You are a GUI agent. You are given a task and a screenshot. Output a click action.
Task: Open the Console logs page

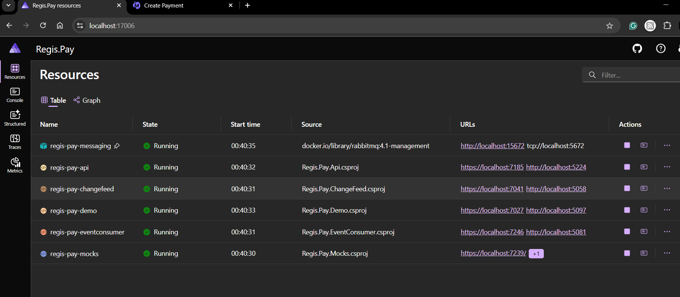[15, 95]
